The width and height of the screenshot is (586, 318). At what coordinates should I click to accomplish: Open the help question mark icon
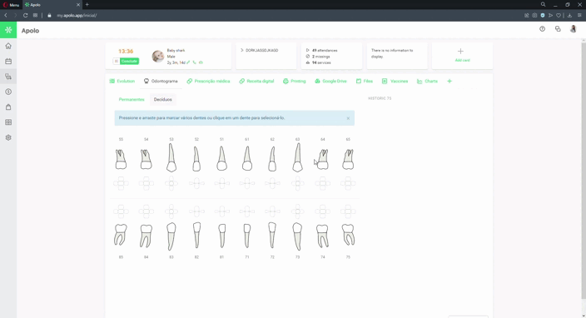[x=542, y=29]
